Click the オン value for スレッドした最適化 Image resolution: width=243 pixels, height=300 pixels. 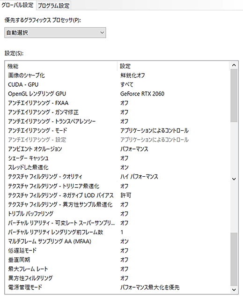pos(125,167)
